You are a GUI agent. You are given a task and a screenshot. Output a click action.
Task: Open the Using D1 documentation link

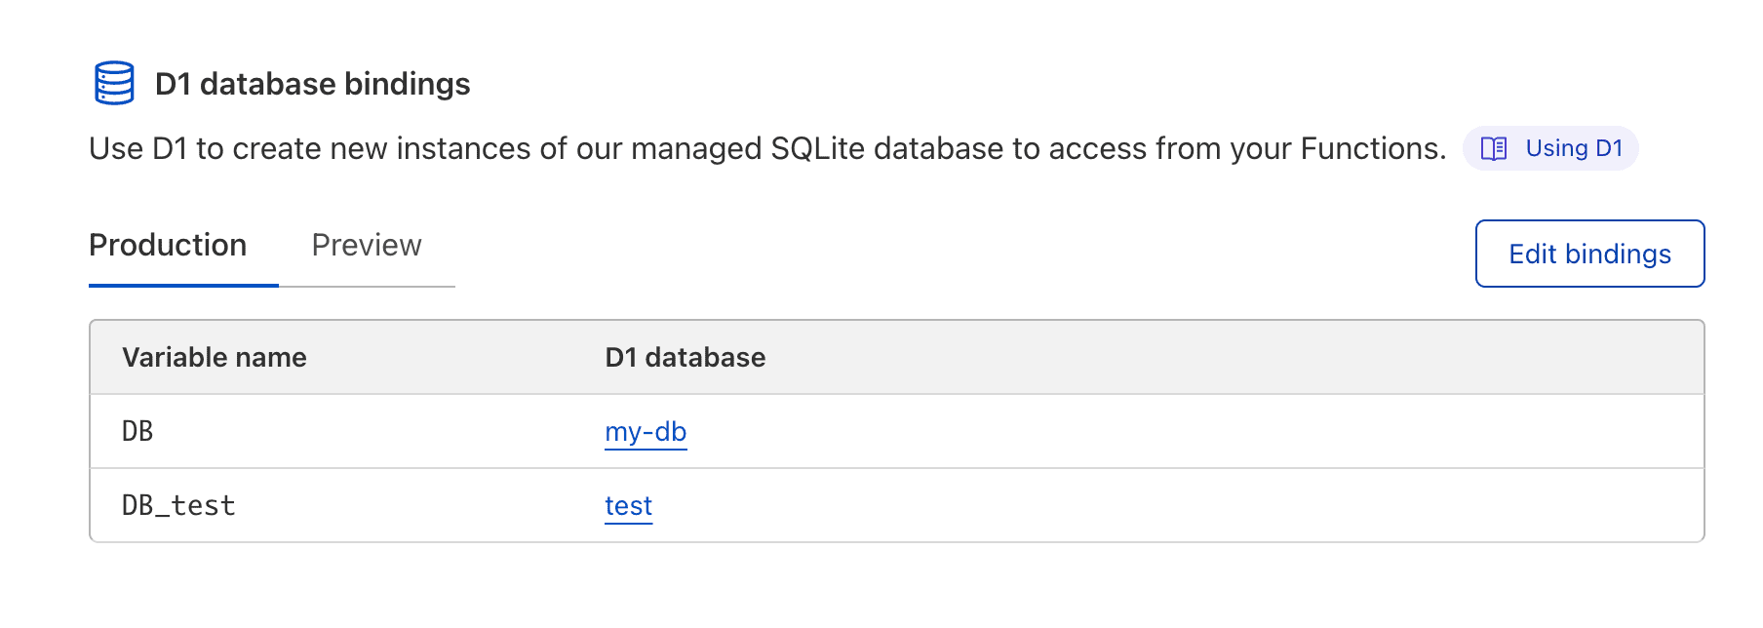(1573, 148)
